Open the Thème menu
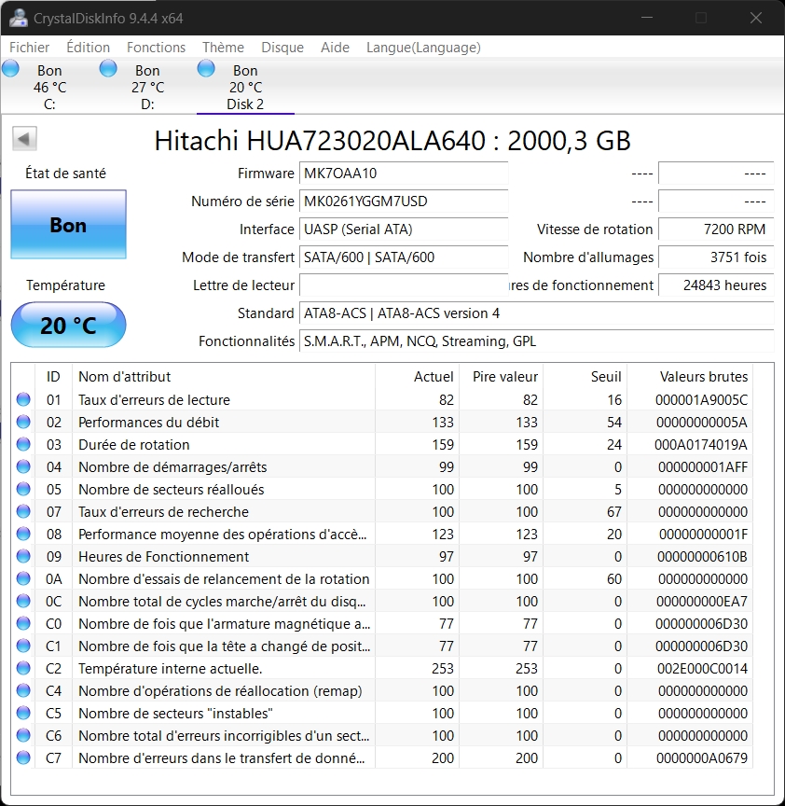Viewport: 785px width, 806px height. [223, 48]
